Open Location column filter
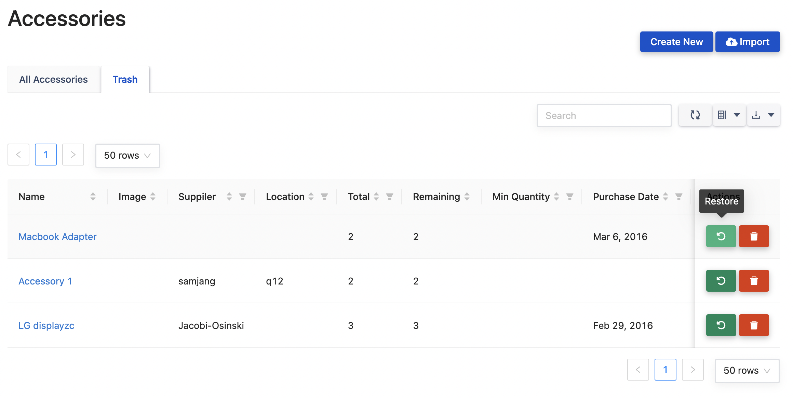The width and height of the screenshot is (793, 398). [x=324, y=197]
